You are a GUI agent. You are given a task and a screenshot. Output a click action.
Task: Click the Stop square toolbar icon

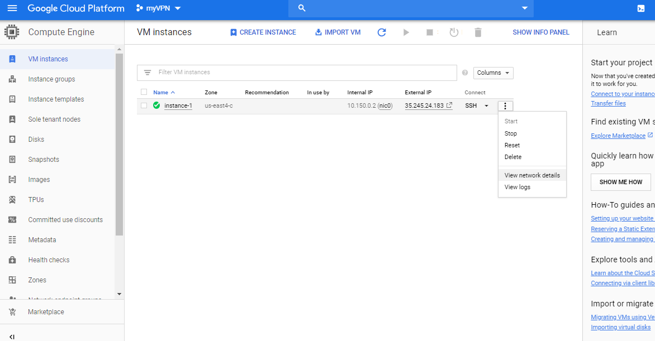(x=430, y=32)
